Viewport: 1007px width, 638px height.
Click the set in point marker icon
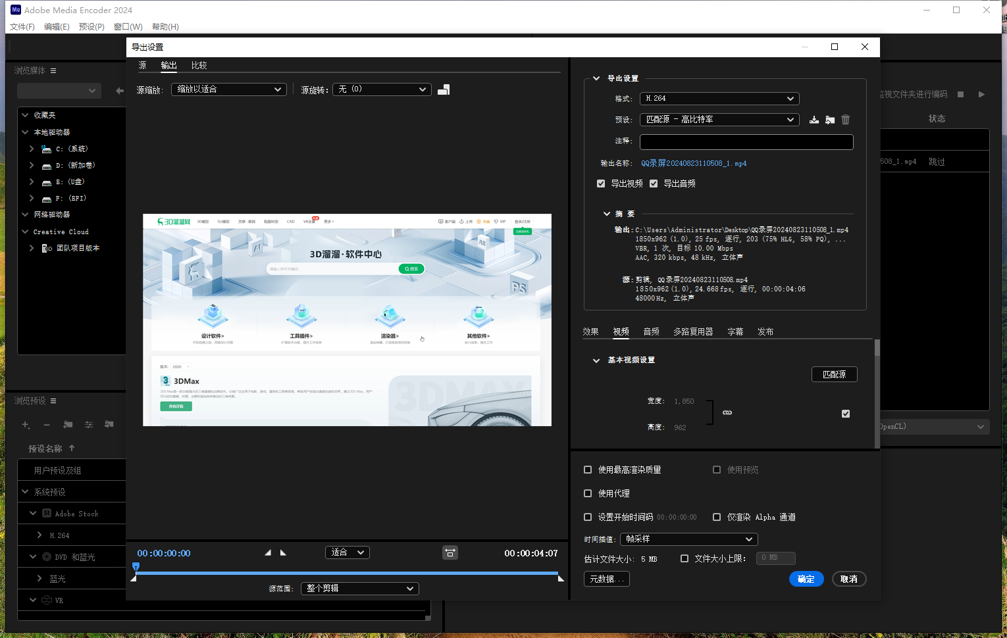[x=268, y=553]
